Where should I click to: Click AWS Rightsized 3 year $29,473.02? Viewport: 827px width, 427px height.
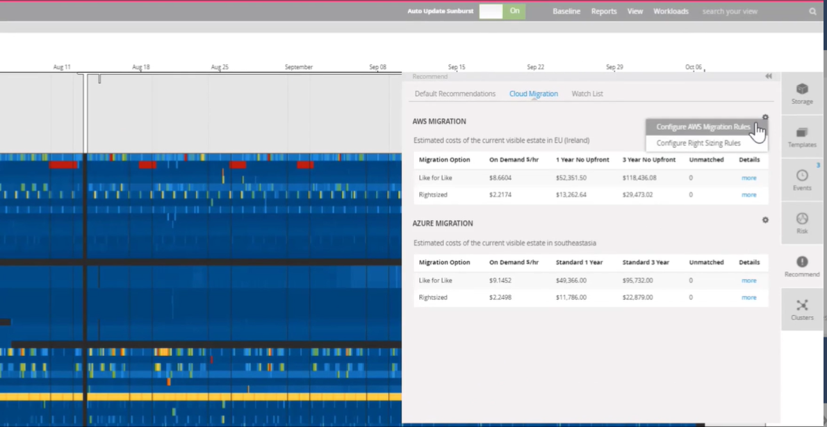point(638,195)
